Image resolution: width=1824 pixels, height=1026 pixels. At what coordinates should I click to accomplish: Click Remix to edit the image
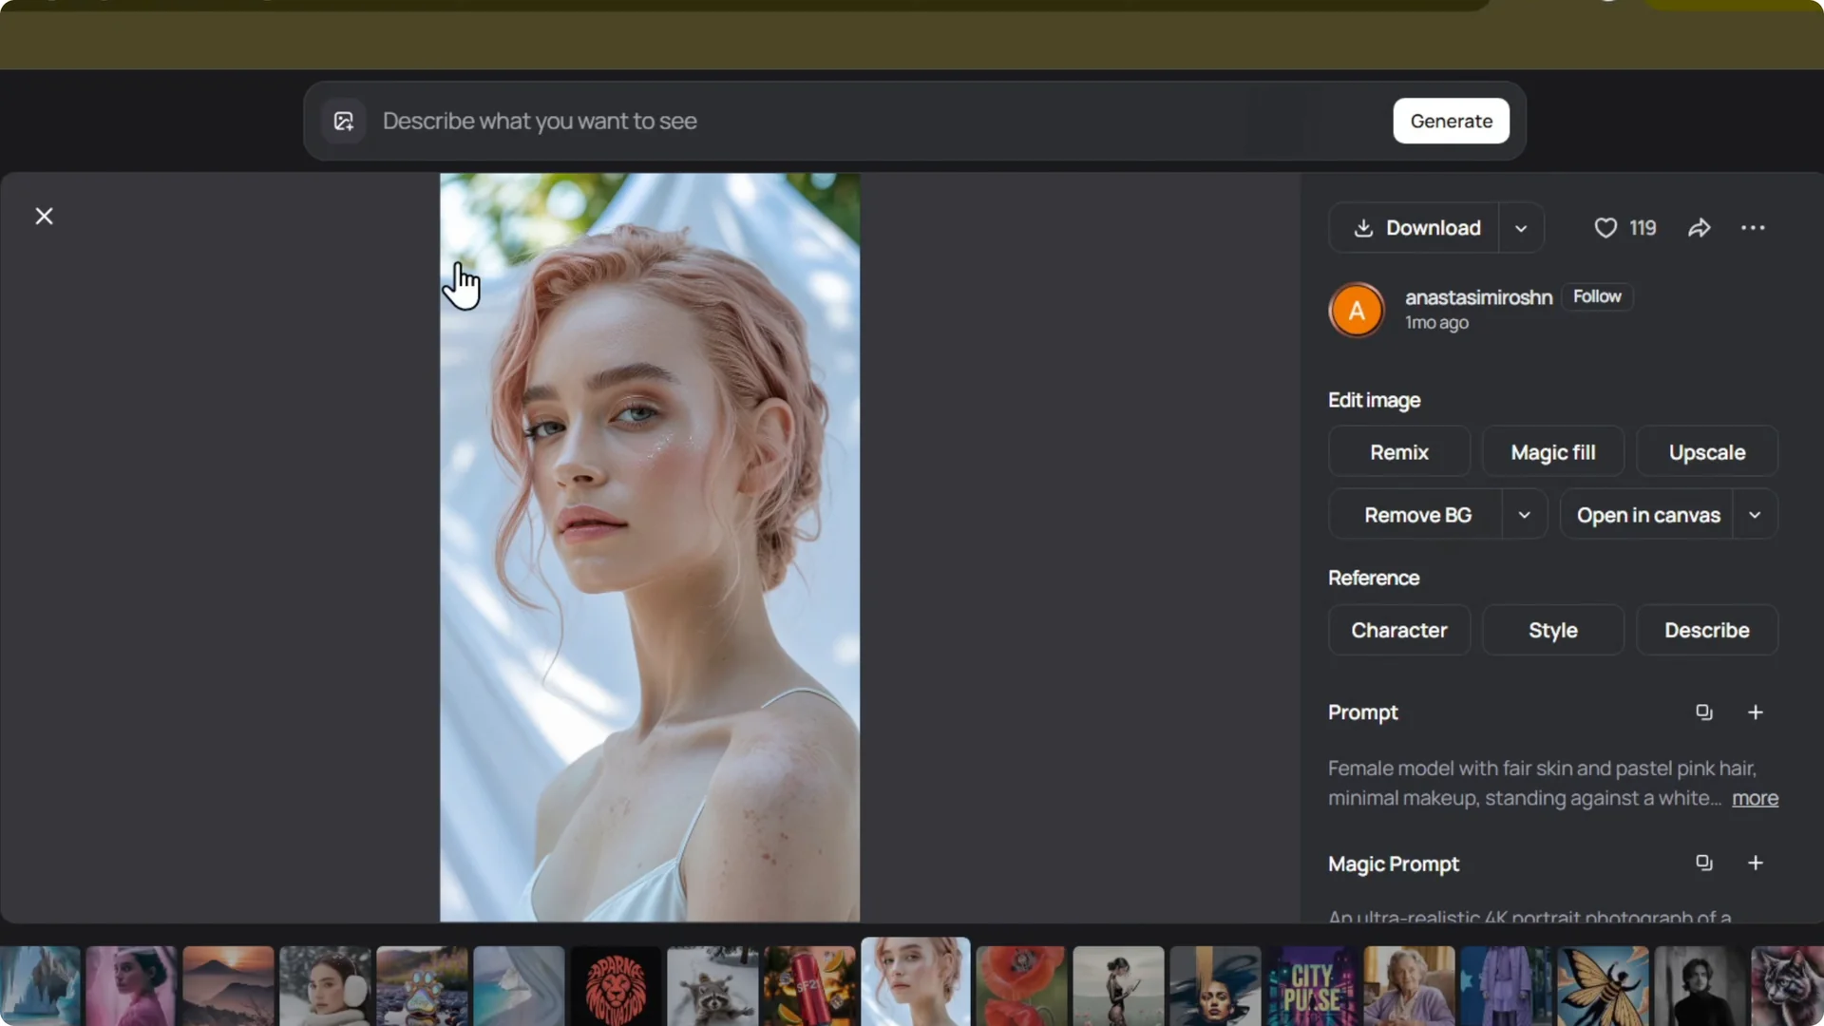[1398, 451]
